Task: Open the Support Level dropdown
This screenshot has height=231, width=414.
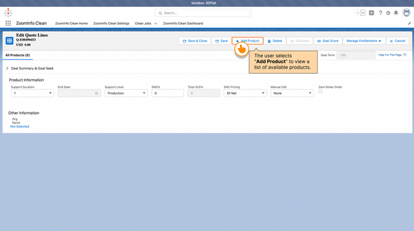Action: [x=126, y=94]
